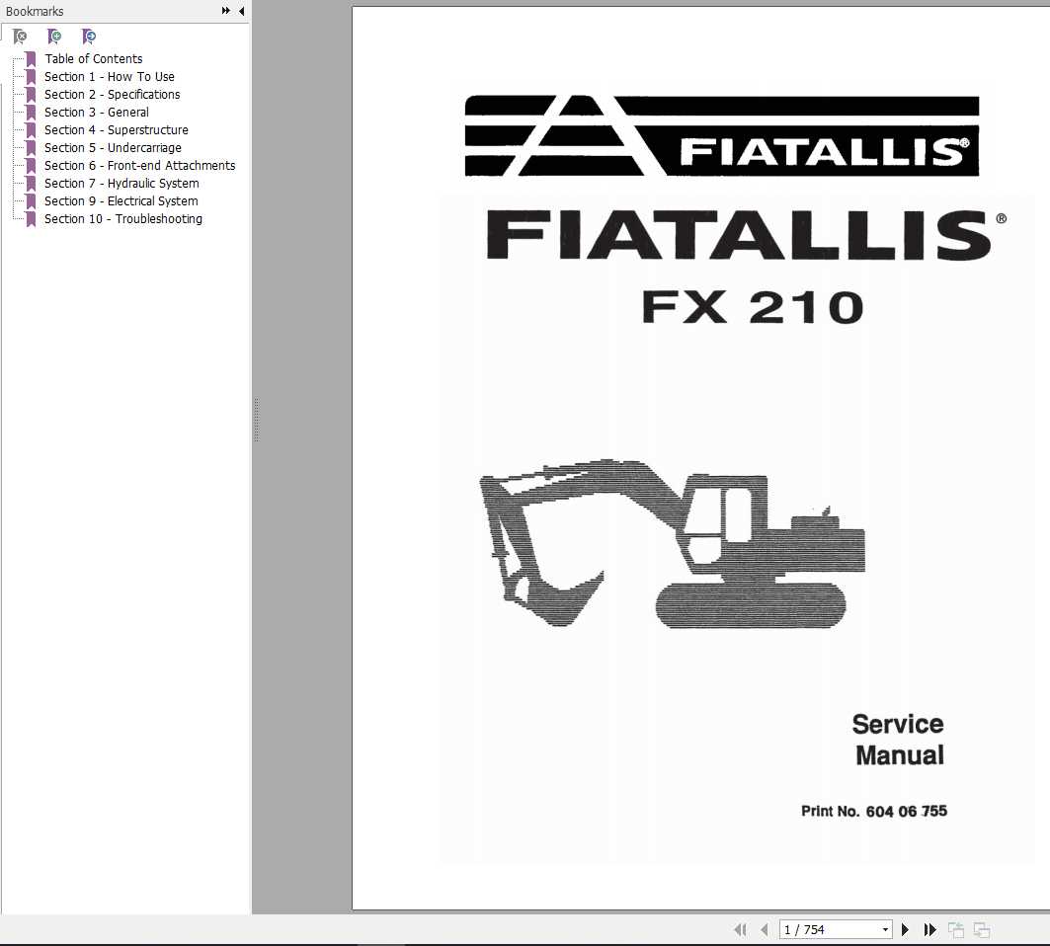Select Section 5 - Undercarriage bookmark
Image resolution: width=1050 pixels, height=946 pixels.
click(x=112, y=147)
